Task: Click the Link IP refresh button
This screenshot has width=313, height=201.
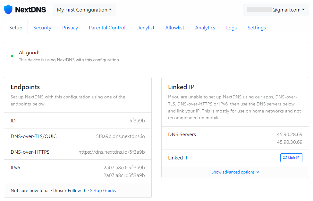Action: [291, 158]
